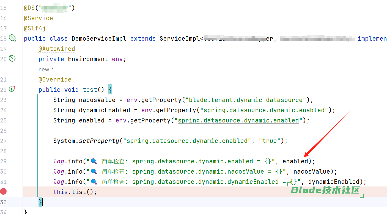Click the closing brace on line 33
Viewport: 387px width, 214px height.
(x=40, y=202)
